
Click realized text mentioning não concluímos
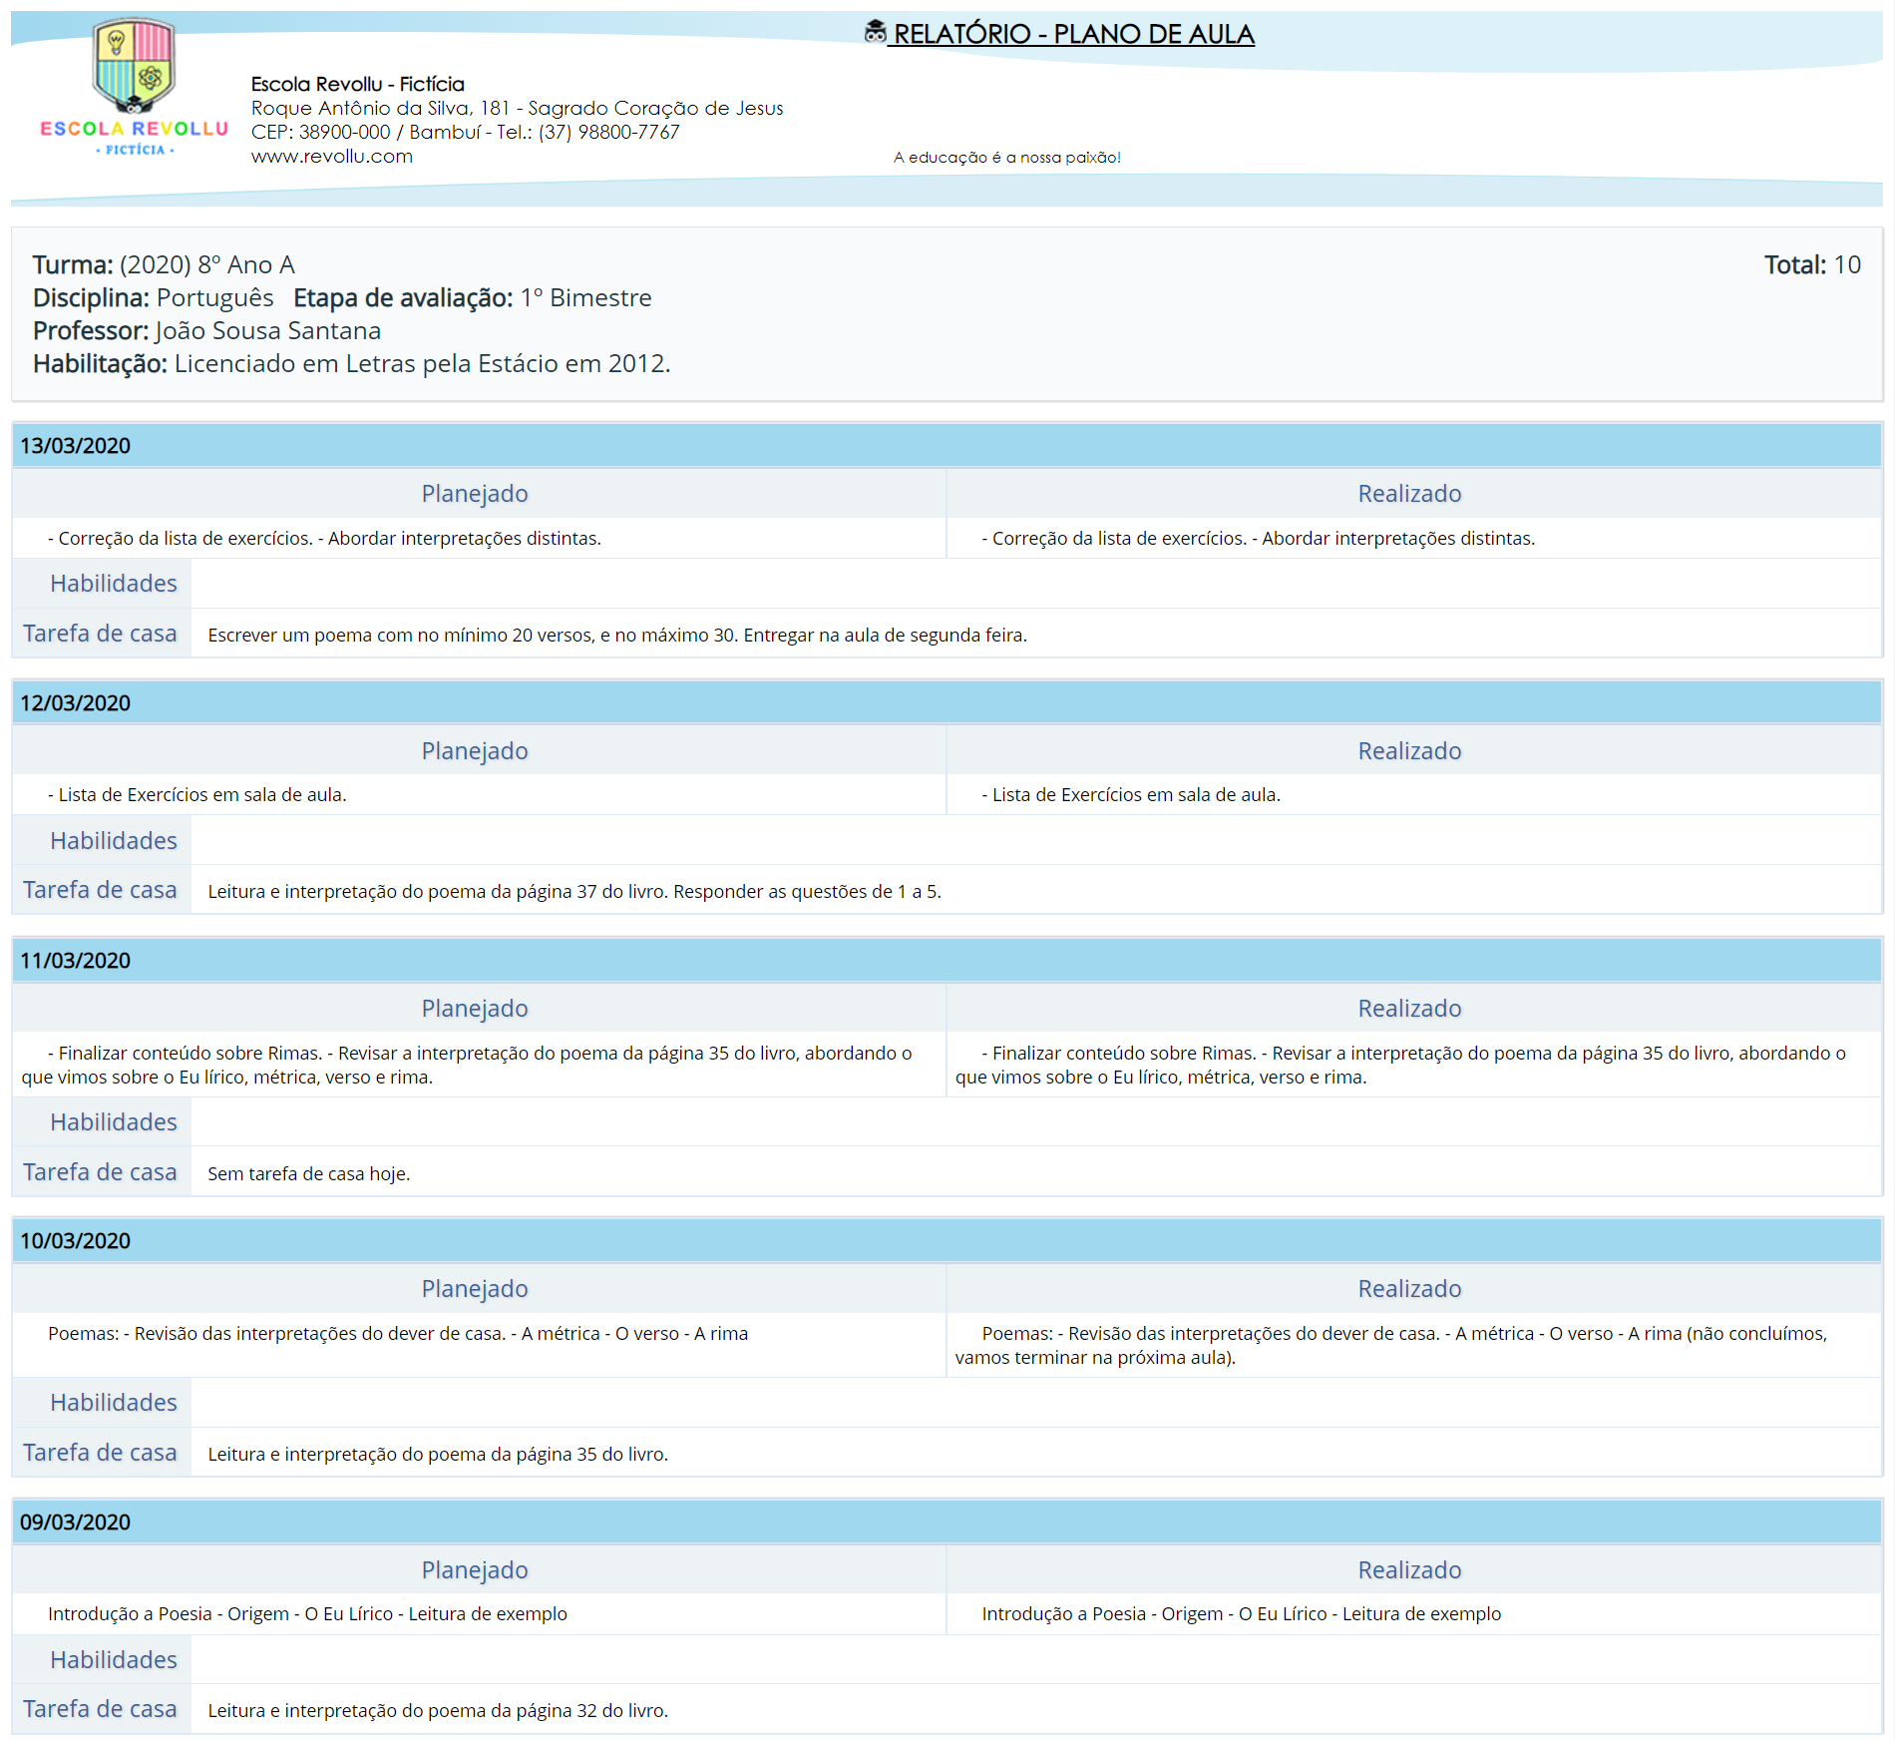point(1391,1346)
